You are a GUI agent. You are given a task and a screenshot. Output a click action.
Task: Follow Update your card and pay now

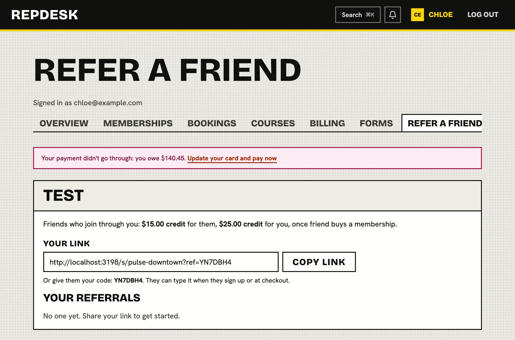pos(232,158)
